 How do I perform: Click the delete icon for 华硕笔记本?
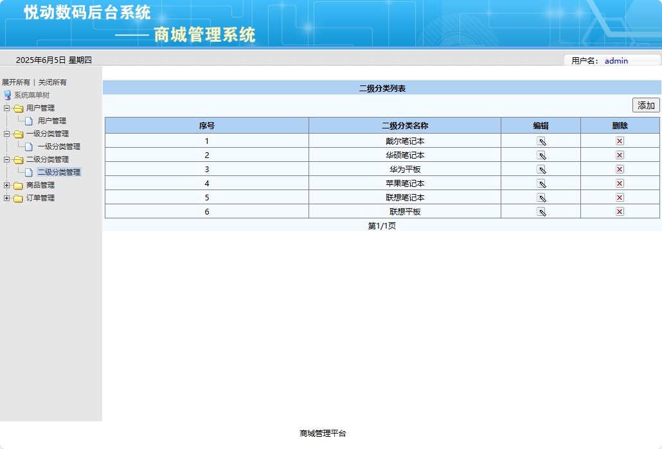618,154
